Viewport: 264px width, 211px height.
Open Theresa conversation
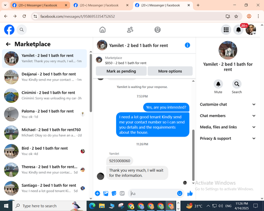(x=44, y=170)
